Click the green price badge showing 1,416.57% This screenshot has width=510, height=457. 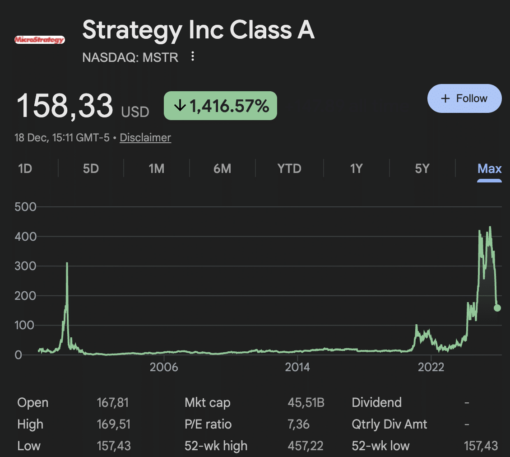coord(220,105)
